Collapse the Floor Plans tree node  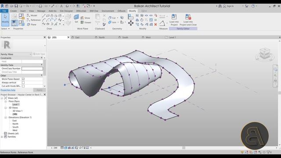[6, 101]
